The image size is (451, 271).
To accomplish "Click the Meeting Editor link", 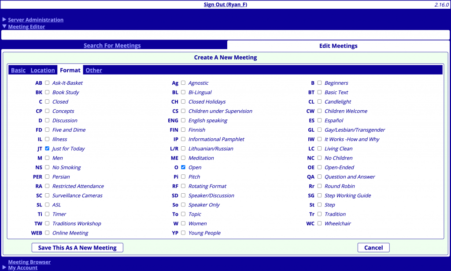I will click(x=26, y=27).
